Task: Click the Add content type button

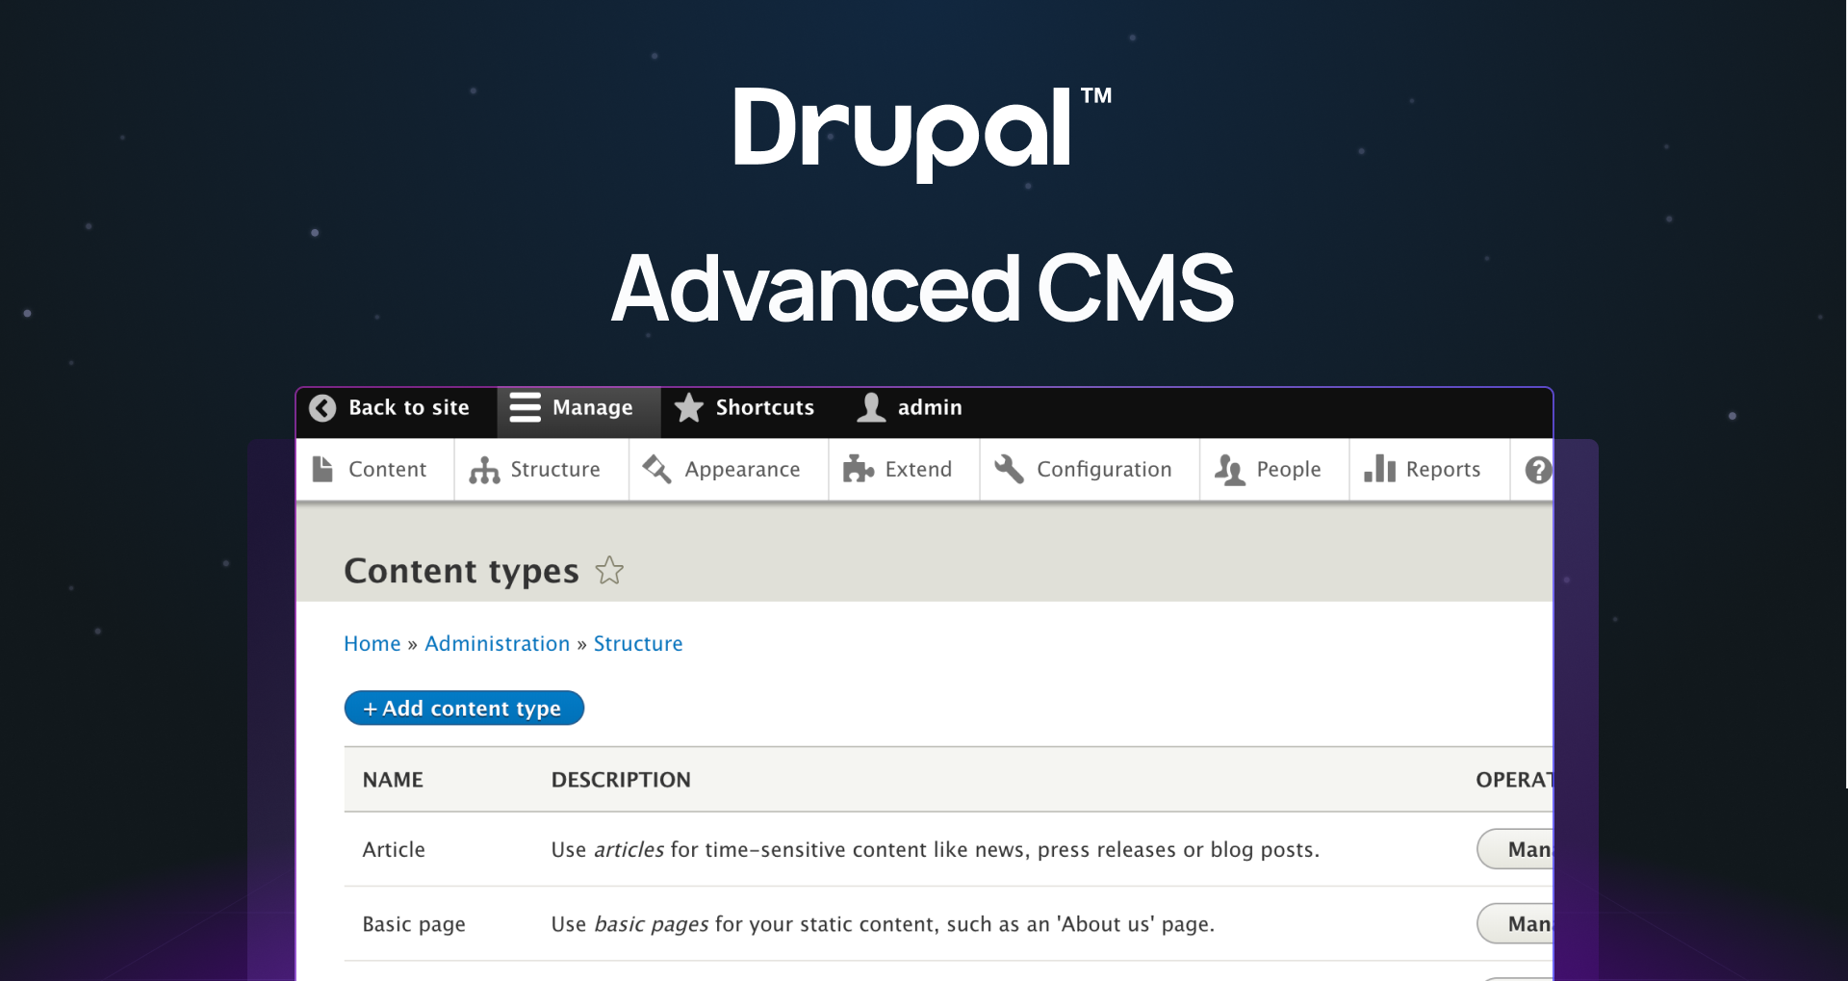Action: [464, 708]
